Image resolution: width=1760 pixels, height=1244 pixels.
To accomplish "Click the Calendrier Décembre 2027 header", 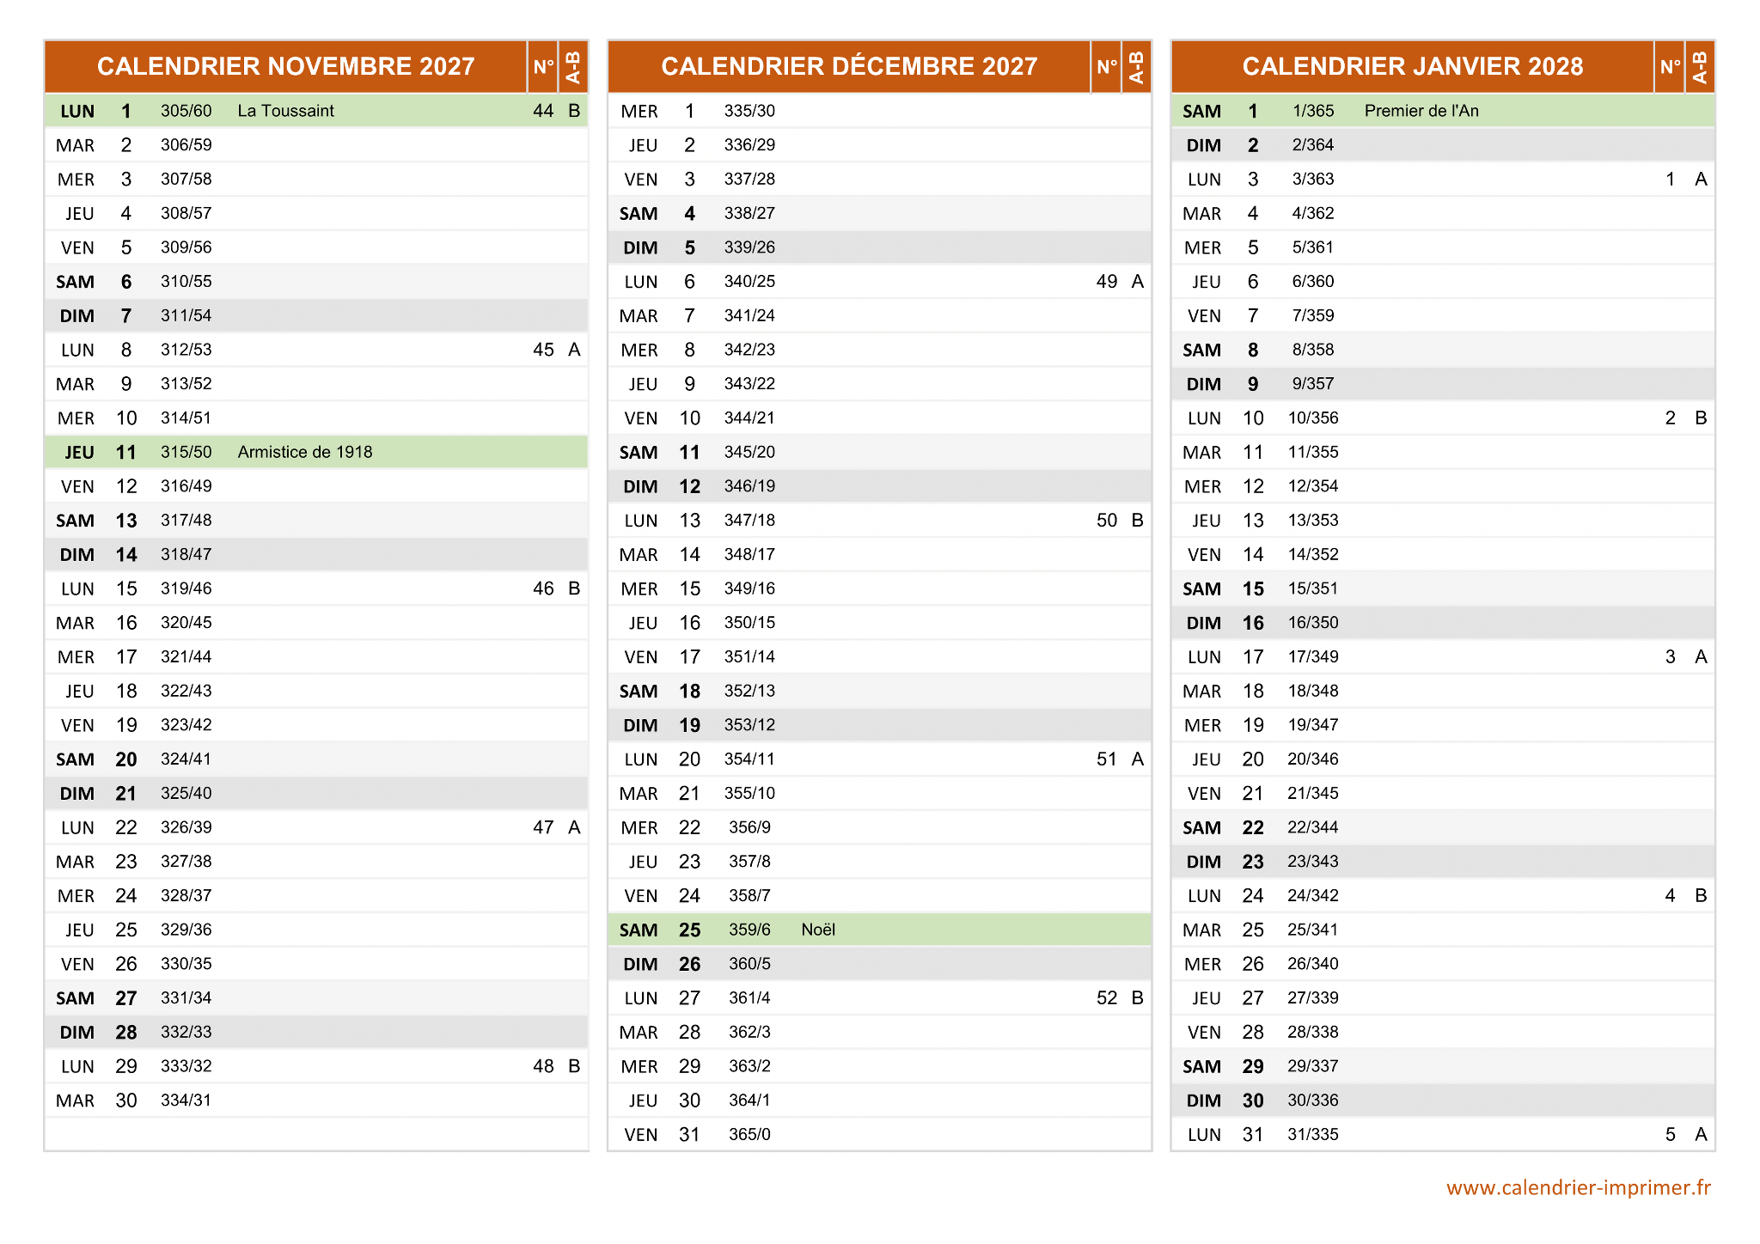I will (x=849, y=66).
